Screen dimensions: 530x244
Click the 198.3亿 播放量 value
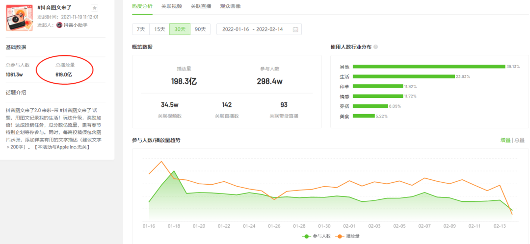(184, 81)
